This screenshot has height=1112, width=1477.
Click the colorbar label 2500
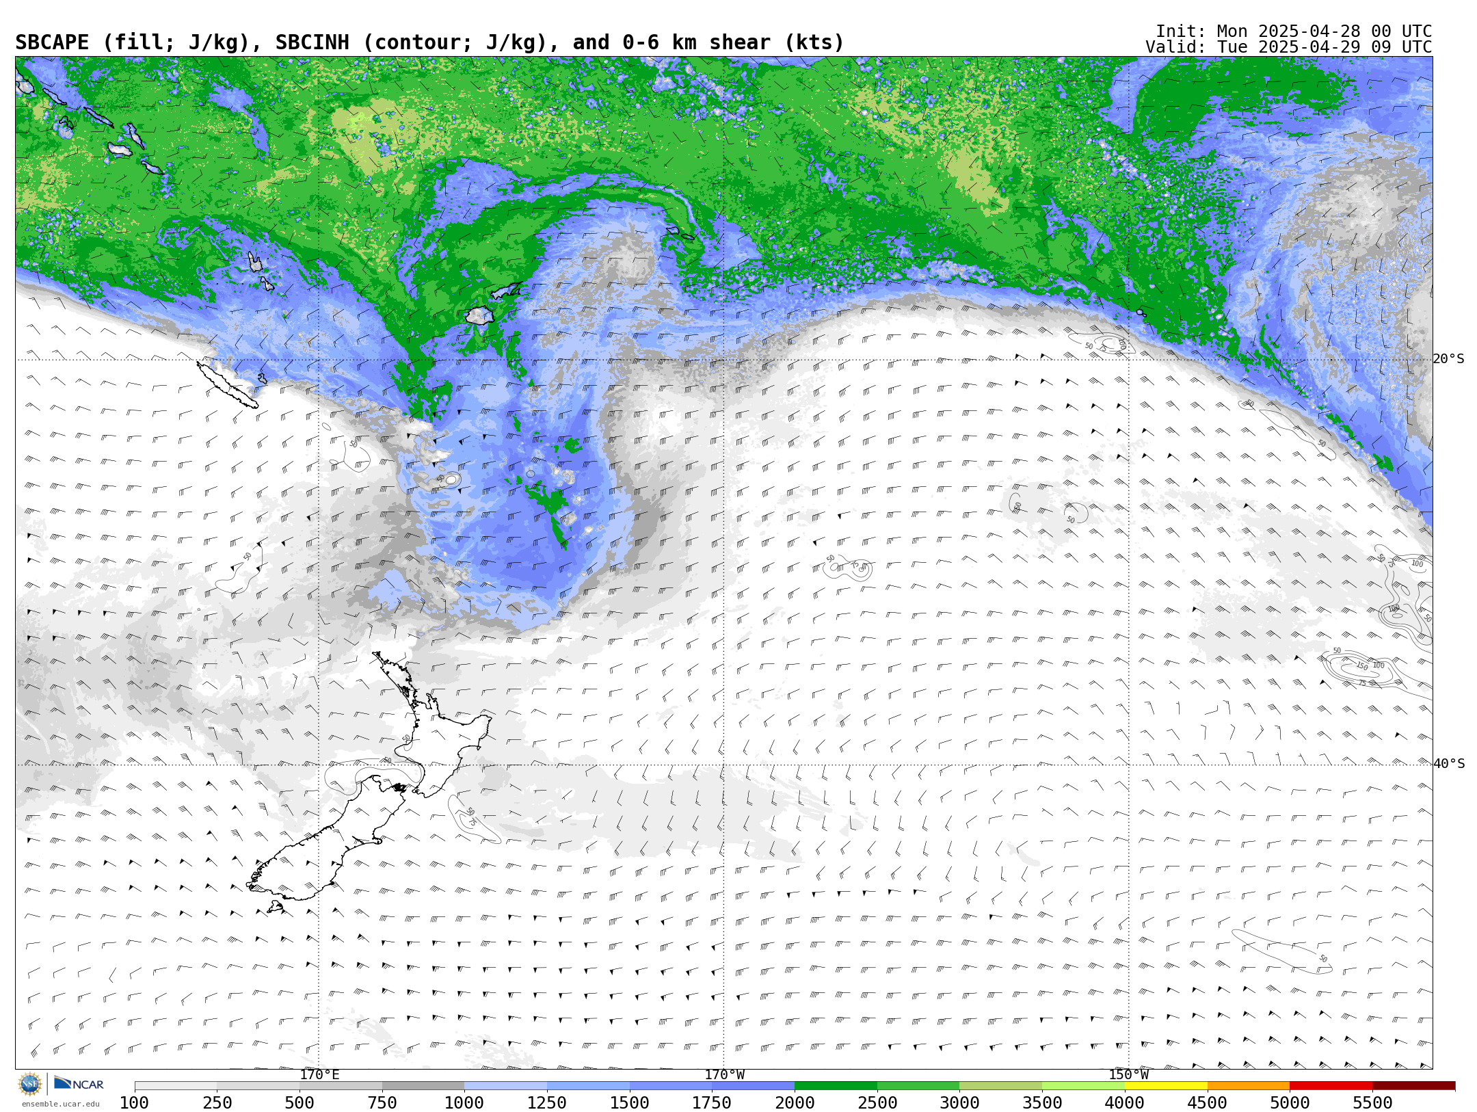[x=877, y=1102]
